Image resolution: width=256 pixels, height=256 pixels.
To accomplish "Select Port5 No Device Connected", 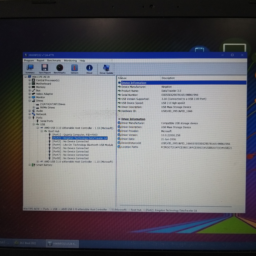I will coord(70,148).
